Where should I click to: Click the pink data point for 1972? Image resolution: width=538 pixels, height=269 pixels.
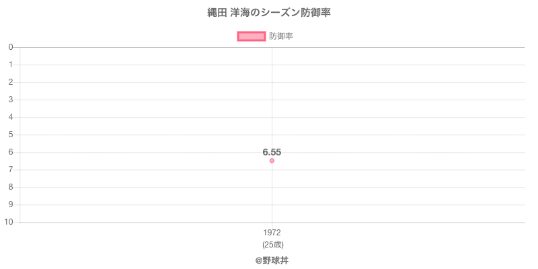pyautogui.click(x=272, y=161)
